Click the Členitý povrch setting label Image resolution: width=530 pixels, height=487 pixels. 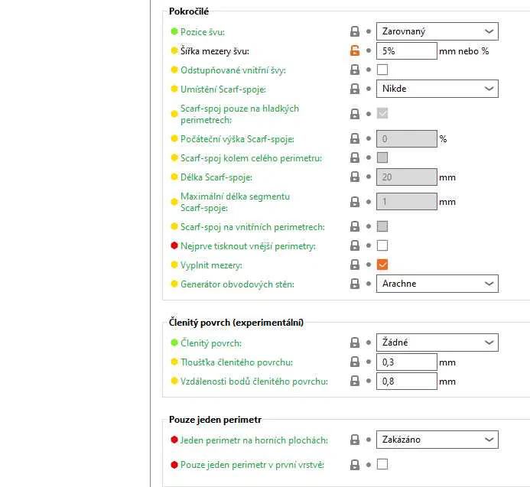coord(210,343)
